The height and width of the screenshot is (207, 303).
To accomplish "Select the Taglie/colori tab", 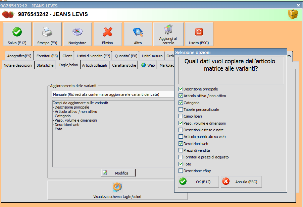I will pyautogui.click(x=68, y=65).
